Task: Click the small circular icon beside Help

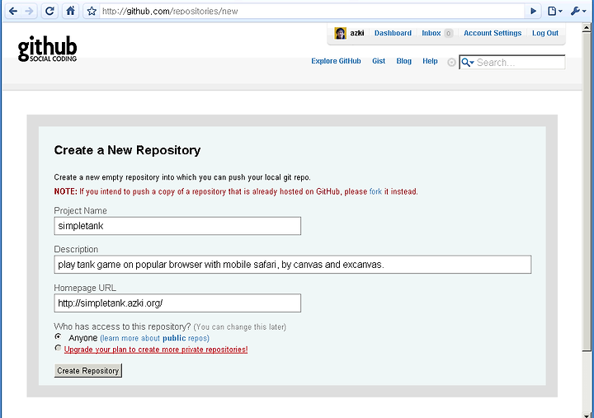Action: point(451,63)
